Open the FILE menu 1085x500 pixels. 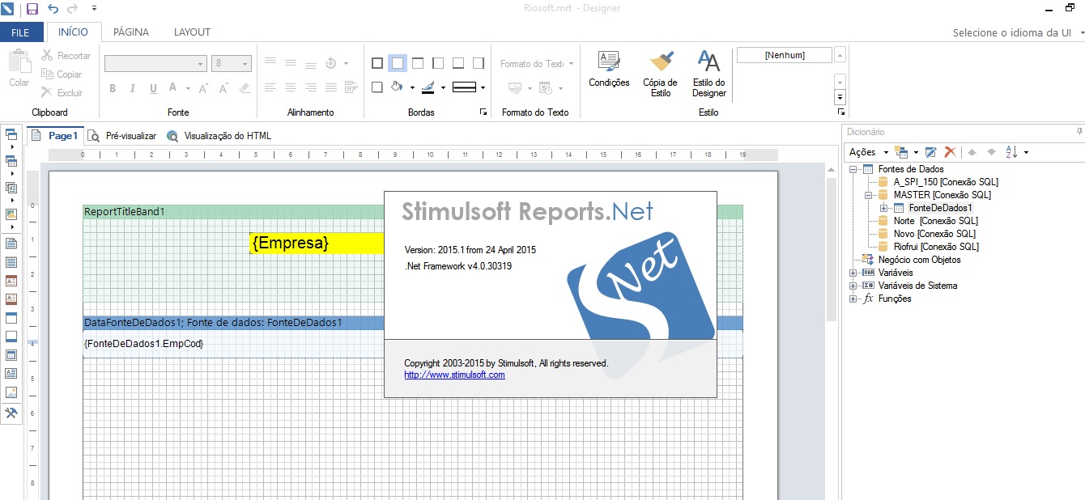point(21,32)
